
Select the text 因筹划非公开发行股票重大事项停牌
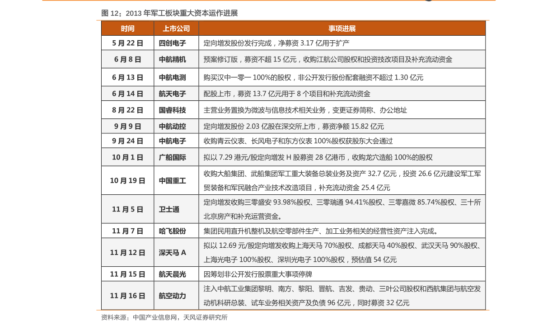point(257,274)
